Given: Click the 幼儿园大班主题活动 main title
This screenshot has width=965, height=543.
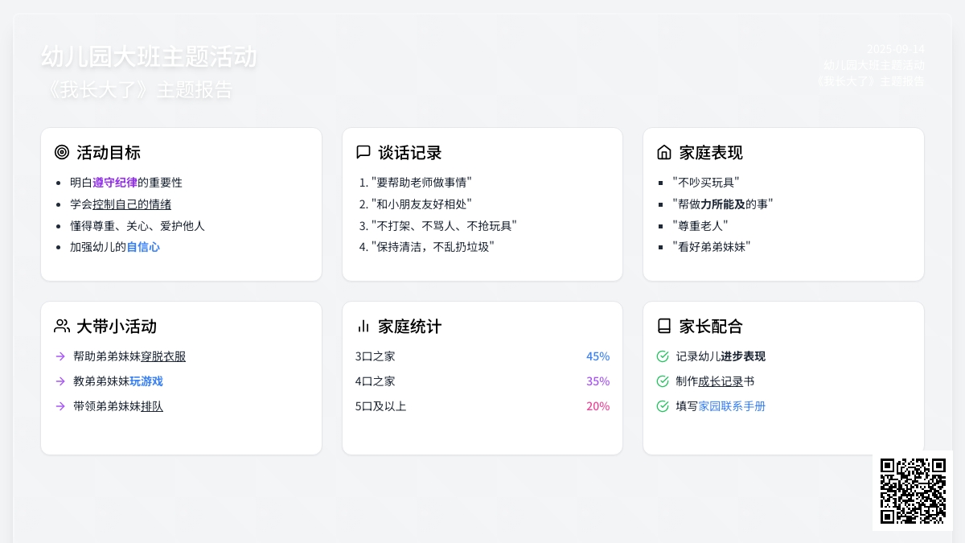Looking at the screenshot, I should (x=149, y=57).
